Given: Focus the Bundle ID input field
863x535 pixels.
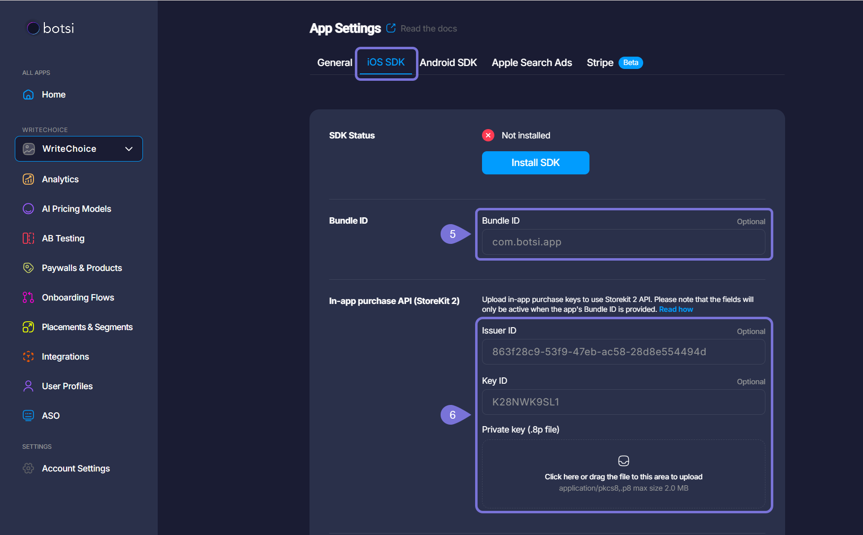Looking at the screenshot, I should tap(623, 242).
